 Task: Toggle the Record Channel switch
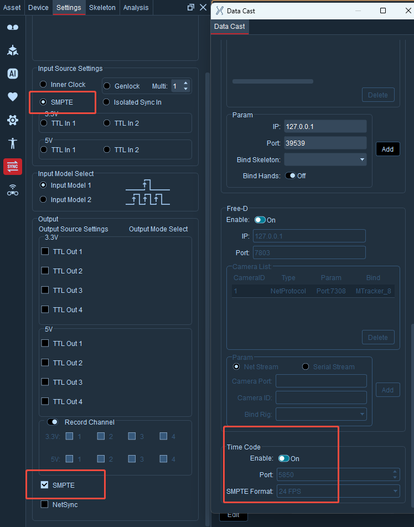(x=53, y=422)
